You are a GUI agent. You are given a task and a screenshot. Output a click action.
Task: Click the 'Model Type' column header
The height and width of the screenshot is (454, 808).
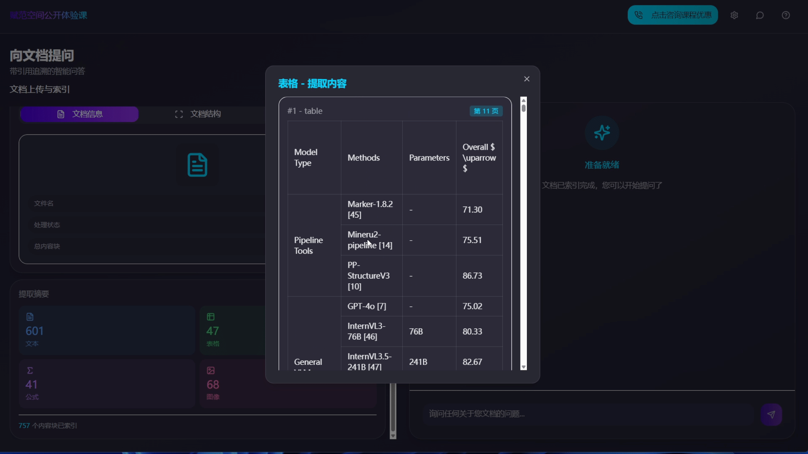(314, 158)
